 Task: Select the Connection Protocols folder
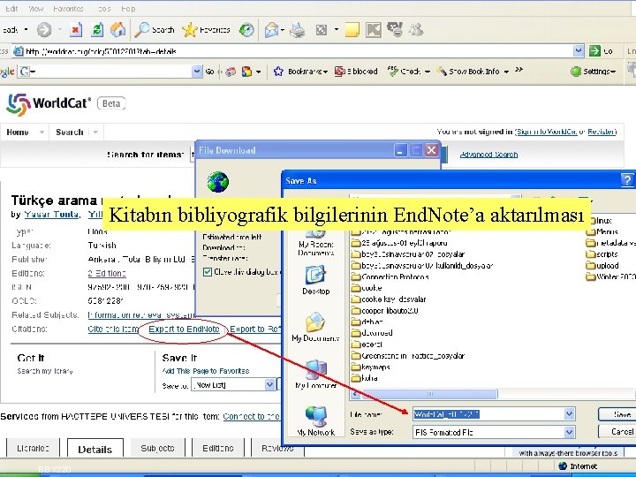pos(390,277)
